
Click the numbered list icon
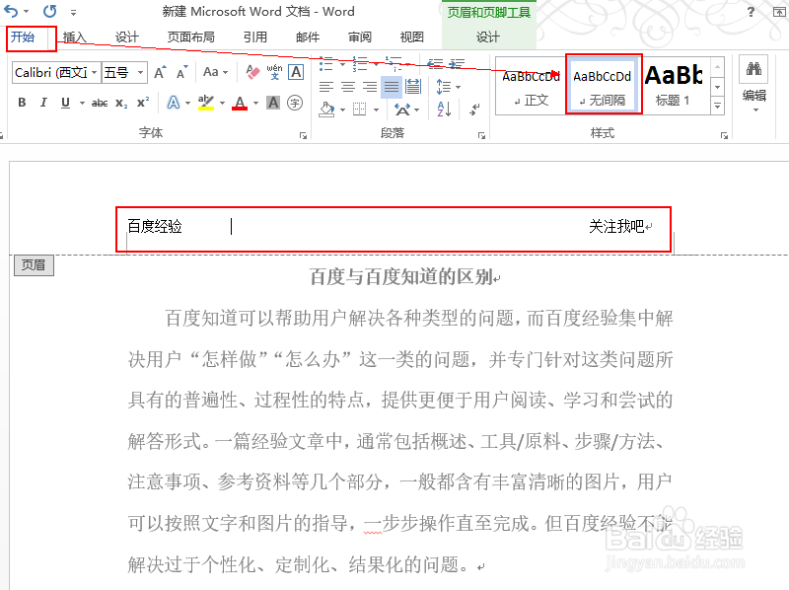[x=360, y=64]
